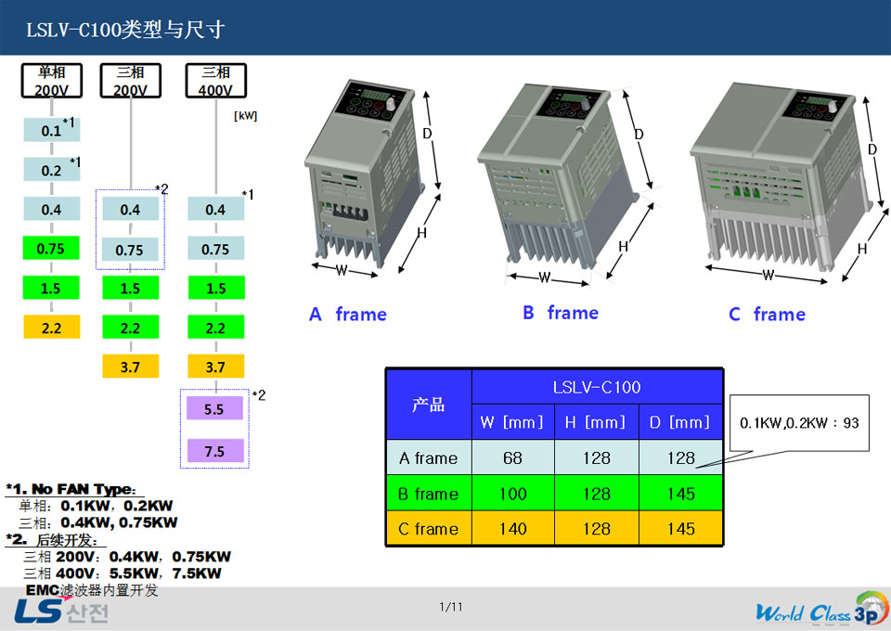Select the C frame width value 140
This screenshot has height=631, width=891.
(513, 529)
